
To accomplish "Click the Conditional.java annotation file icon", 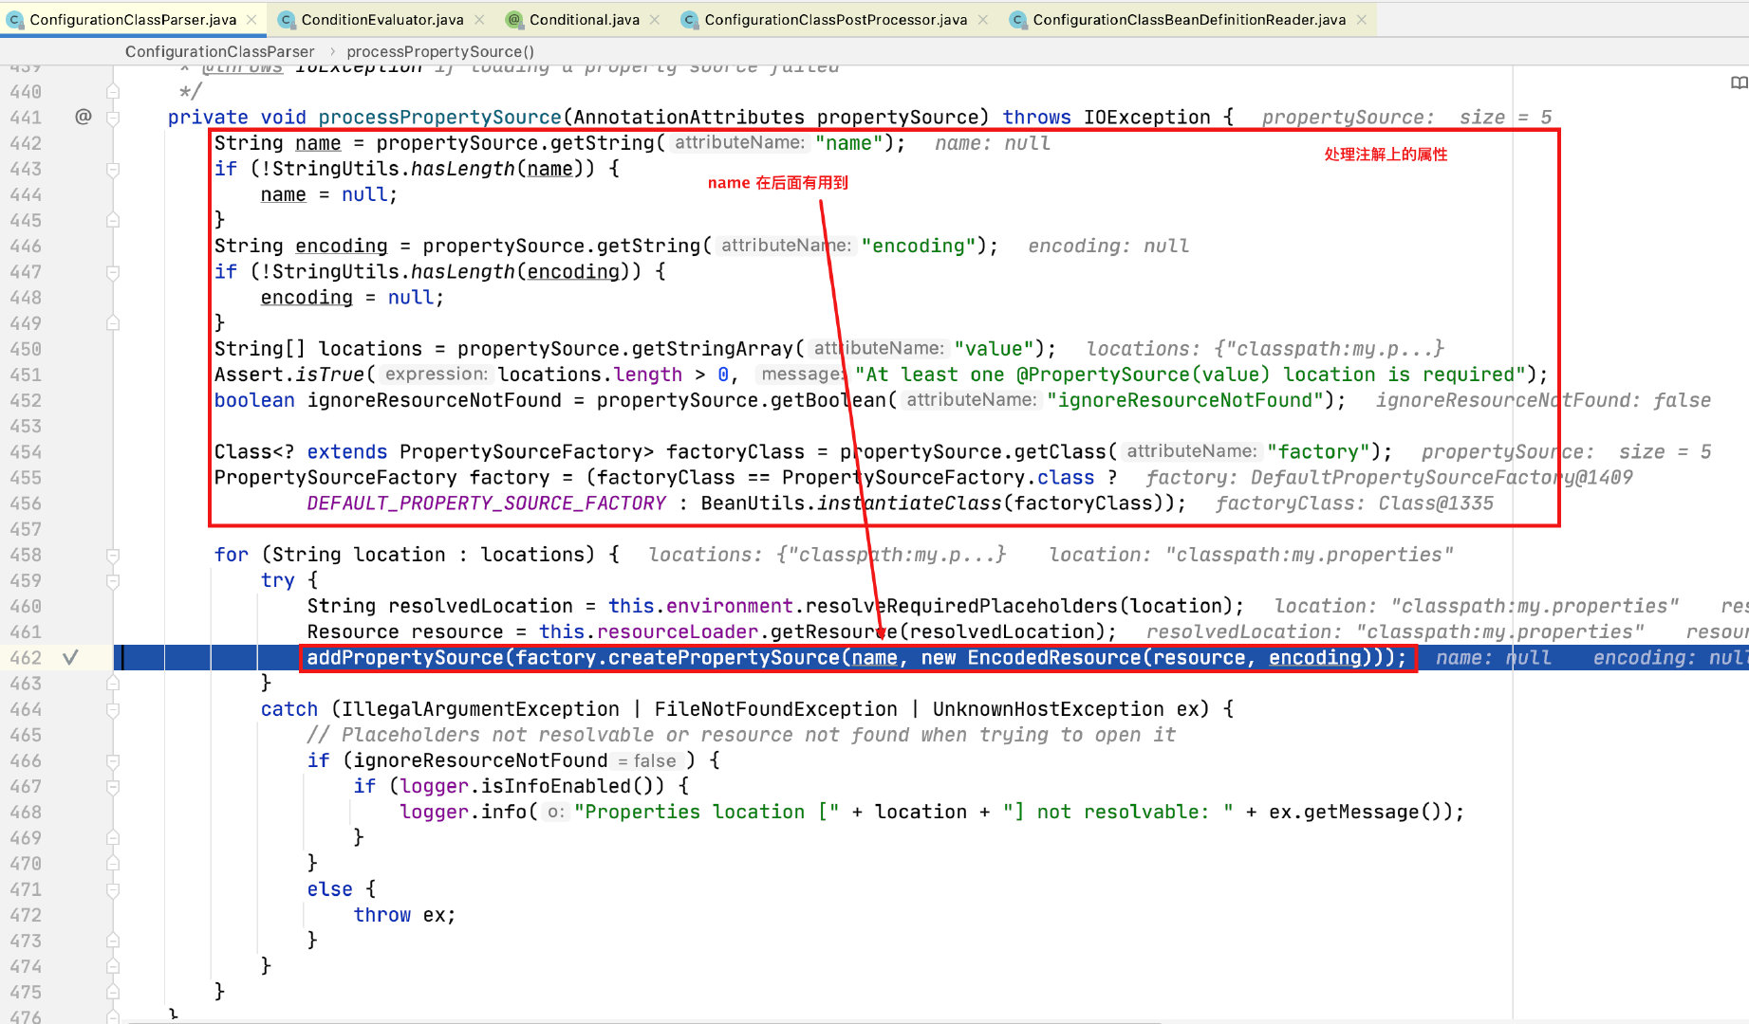I will pyautogui.click(x=514, y=20).
